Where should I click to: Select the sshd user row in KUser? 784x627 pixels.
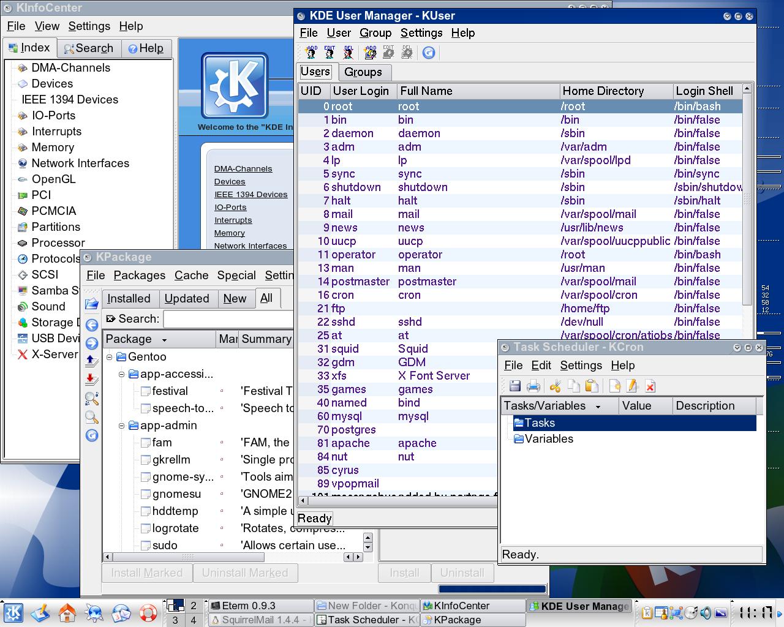(520, 321)
